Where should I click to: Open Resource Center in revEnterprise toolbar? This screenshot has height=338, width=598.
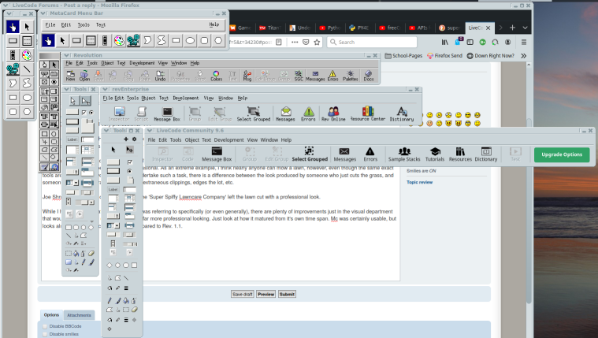pos(367,114)
